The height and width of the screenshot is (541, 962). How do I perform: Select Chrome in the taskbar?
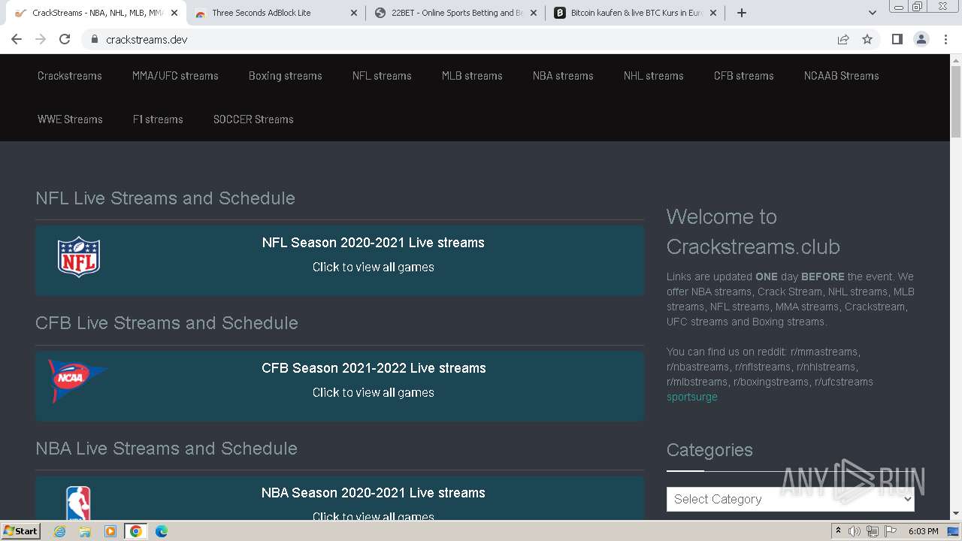tap(135, 531)
